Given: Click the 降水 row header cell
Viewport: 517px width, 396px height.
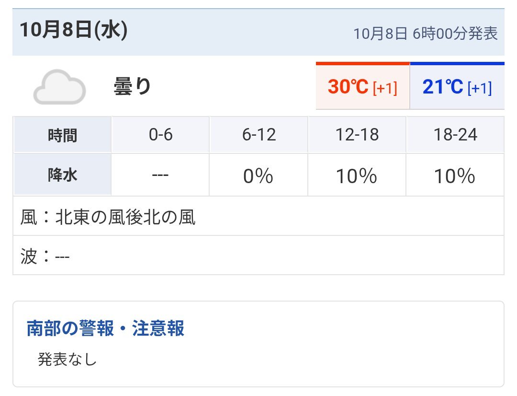Looking at the screenshot, I should [x=63, y=175].
